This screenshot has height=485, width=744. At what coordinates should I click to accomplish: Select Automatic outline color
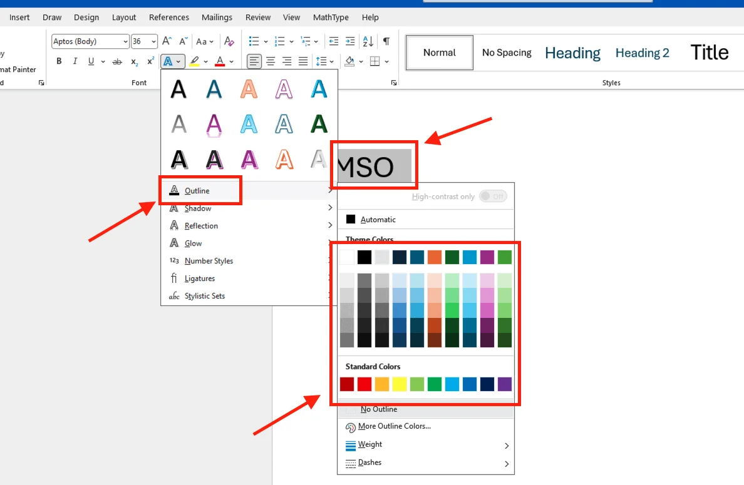pos(378,220)
